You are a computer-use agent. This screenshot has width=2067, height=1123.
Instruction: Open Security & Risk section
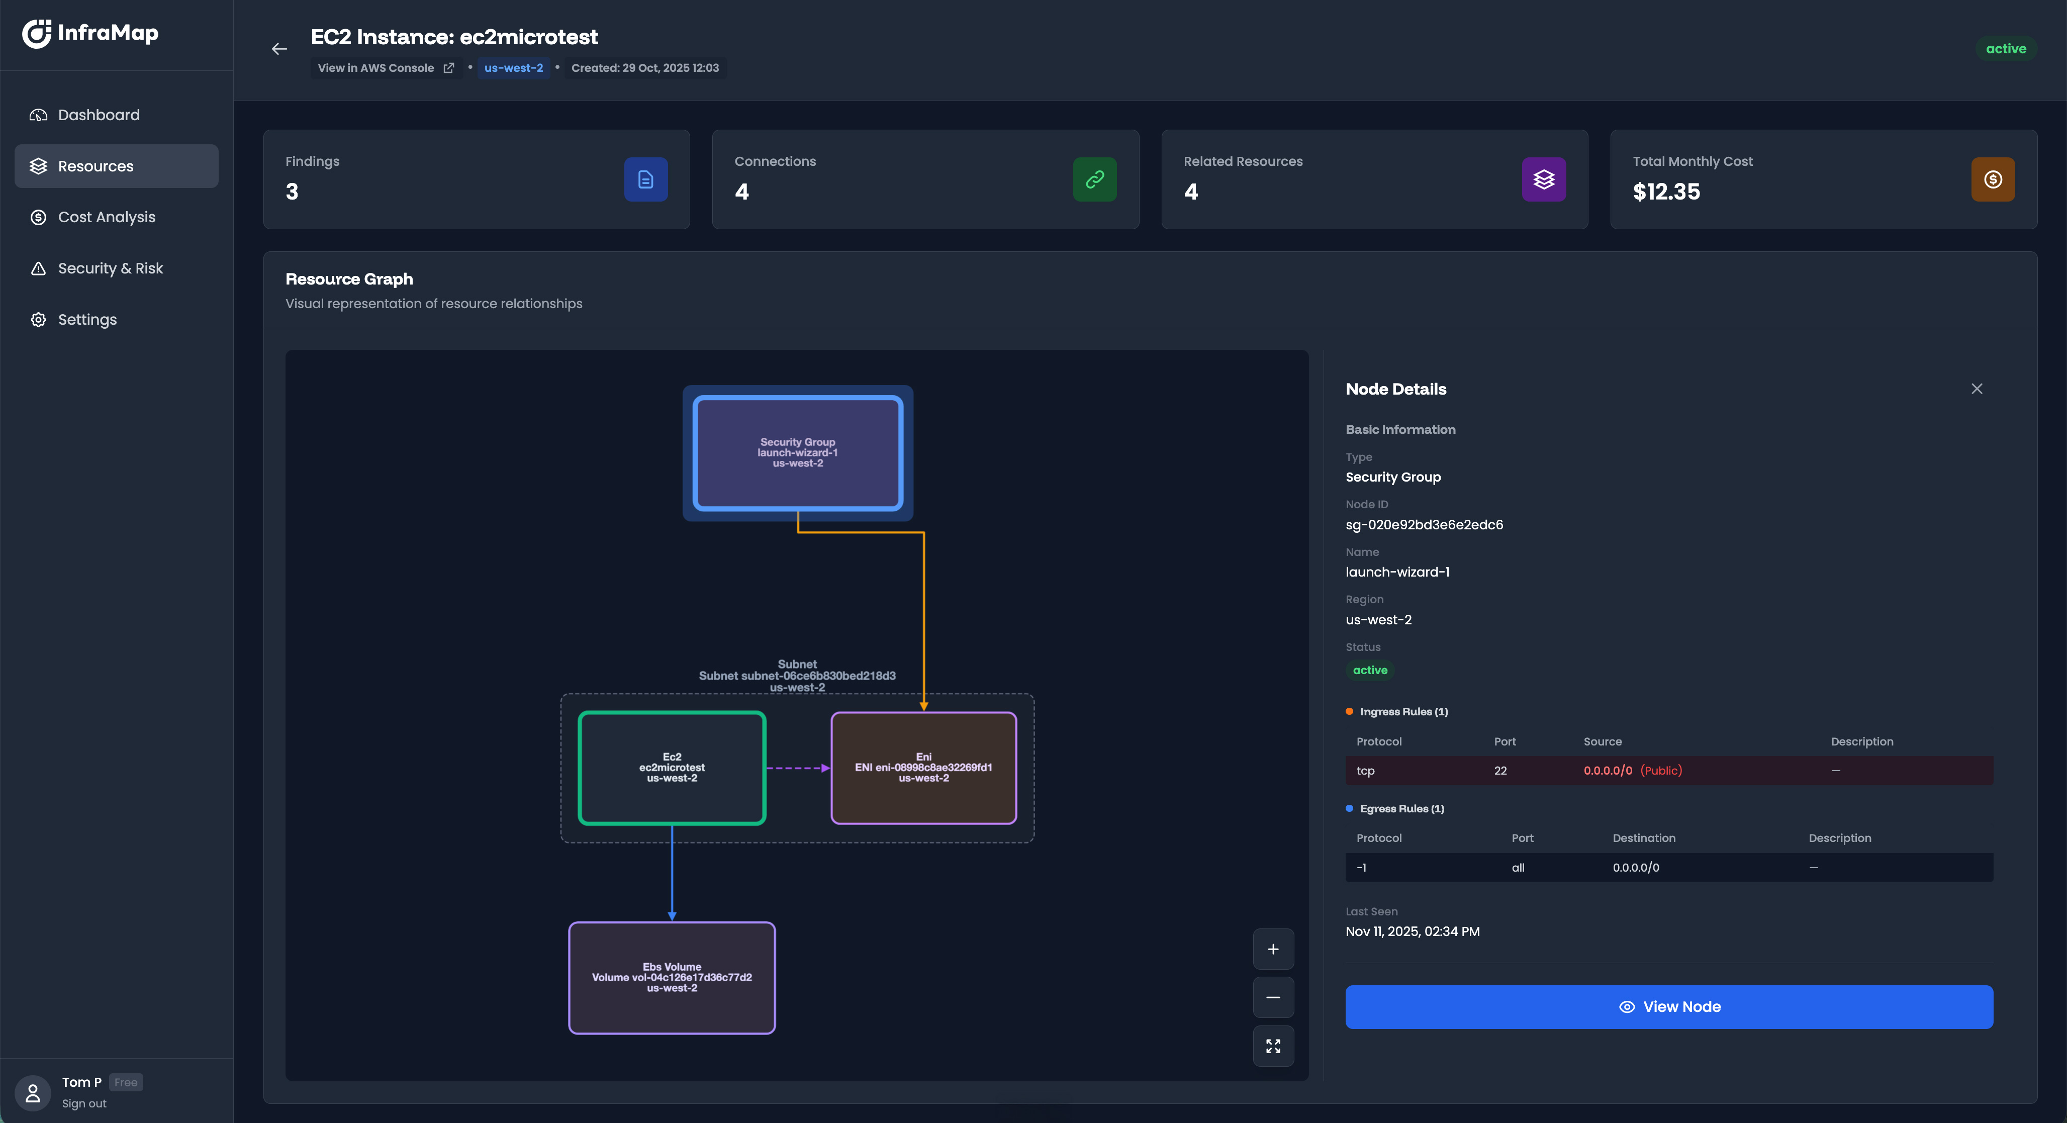coord(110,269)
